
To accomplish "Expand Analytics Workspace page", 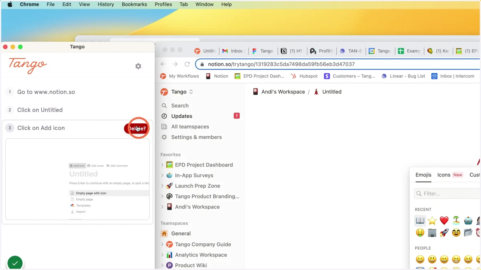I will tap(162, 255).
